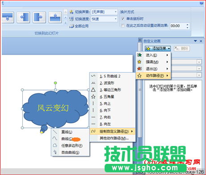Expand the 强调(M) submenu

pyautogui.click(x=153, y=62)
